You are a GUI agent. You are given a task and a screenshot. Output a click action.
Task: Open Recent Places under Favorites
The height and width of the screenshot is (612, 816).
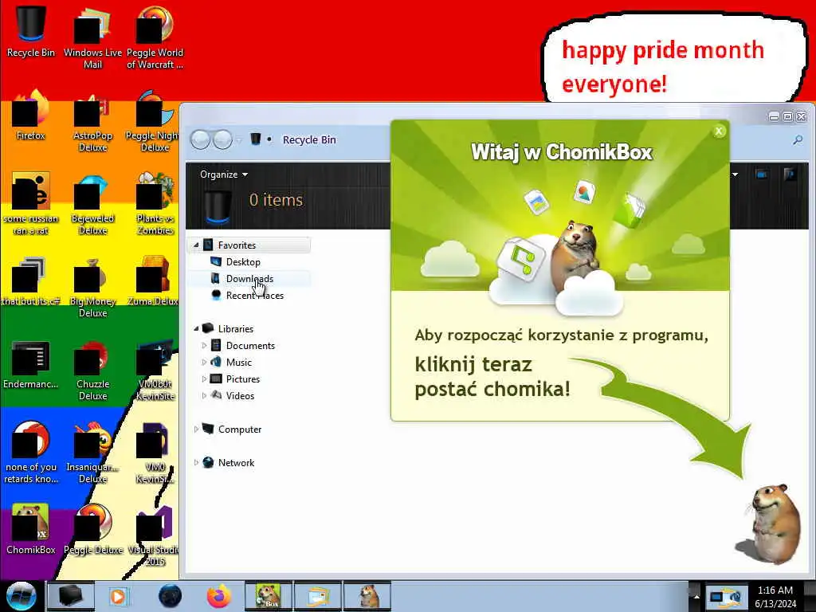click(x=247, y=295)
